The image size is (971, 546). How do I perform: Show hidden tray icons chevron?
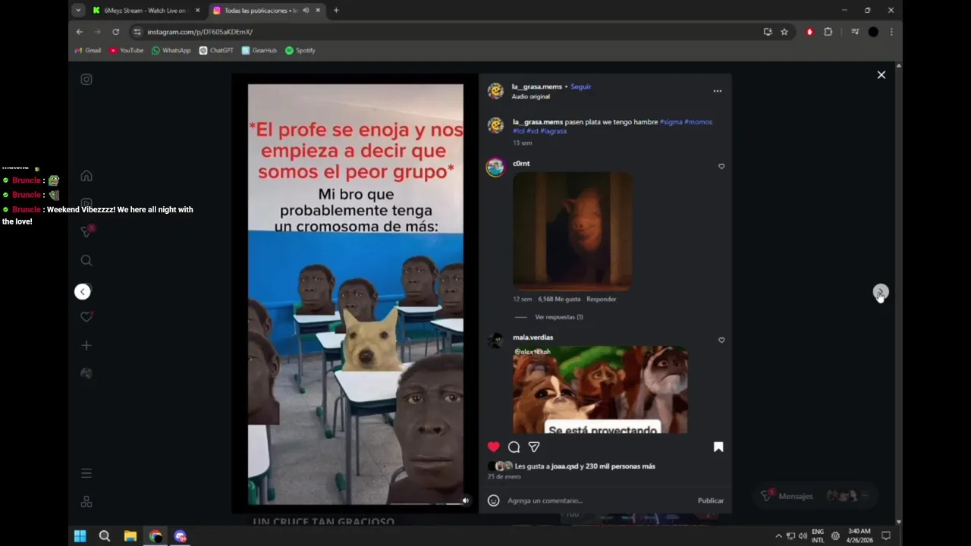point(778,536)
